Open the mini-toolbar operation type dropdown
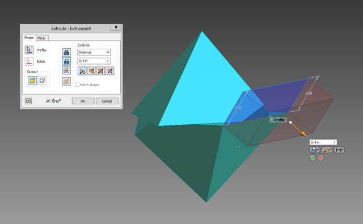363x224 pixels. pyautogui.click(x=314, y=150)
